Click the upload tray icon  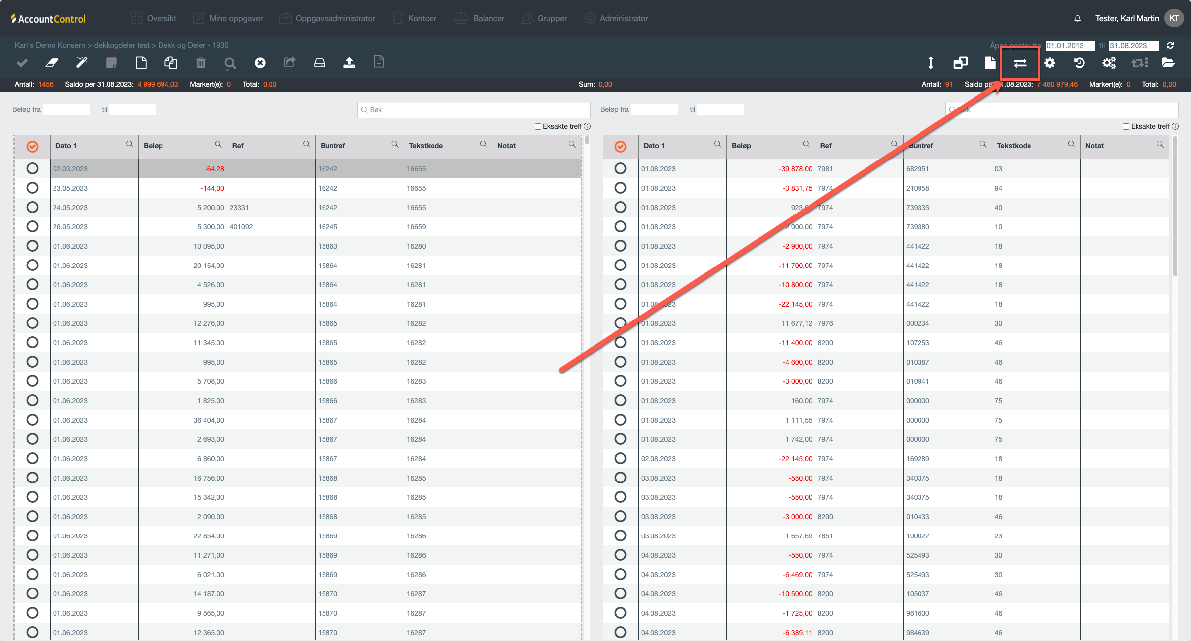point(349,63)
